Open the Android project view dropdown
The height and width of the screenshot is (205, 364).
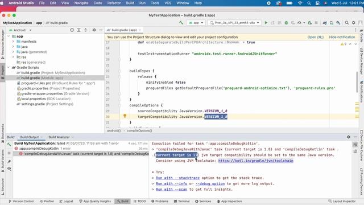pyautogui.click(x=20, y=30)
